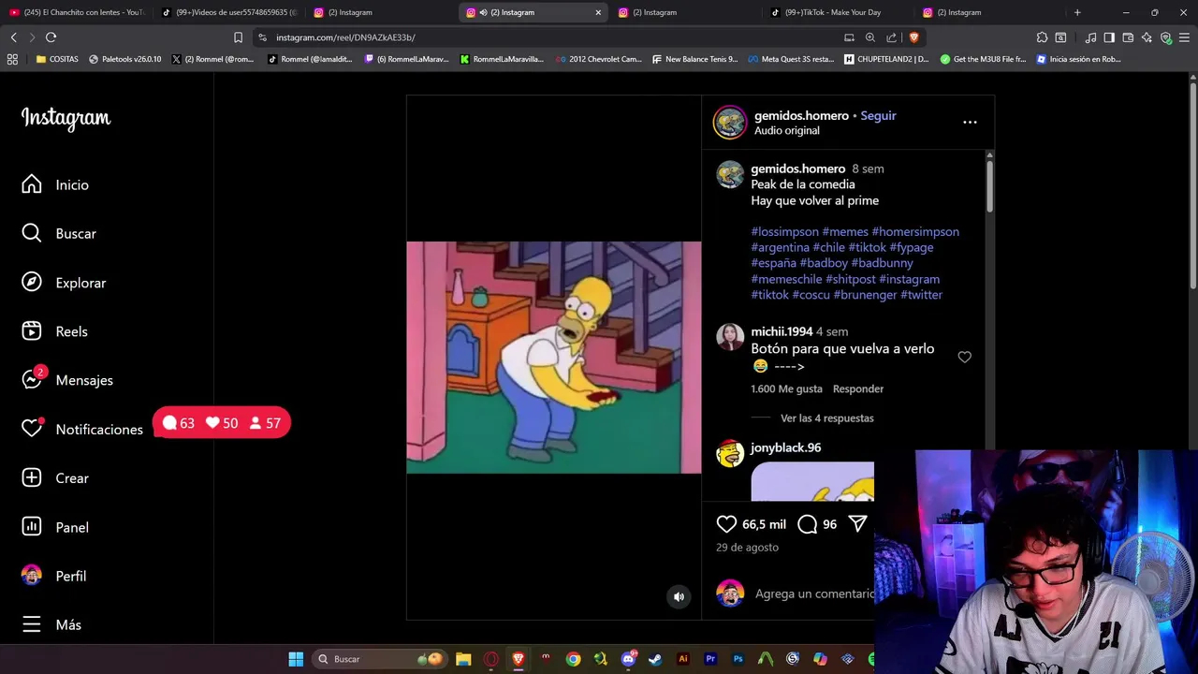The height and width of the screenshot is (674, 1198).
Task: Open post options three-dots menu
Action: 970,123
